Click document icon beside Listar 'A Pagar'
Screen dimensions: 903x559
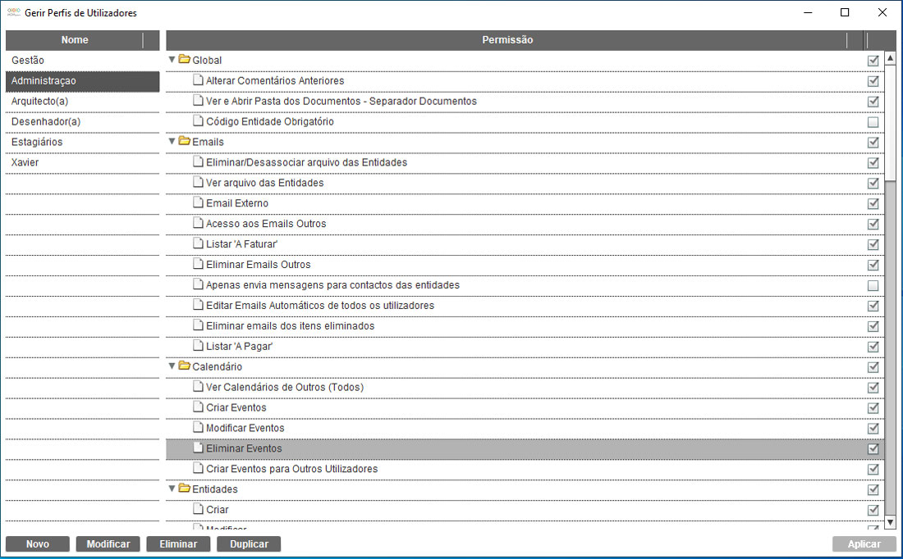coord(198,346)
